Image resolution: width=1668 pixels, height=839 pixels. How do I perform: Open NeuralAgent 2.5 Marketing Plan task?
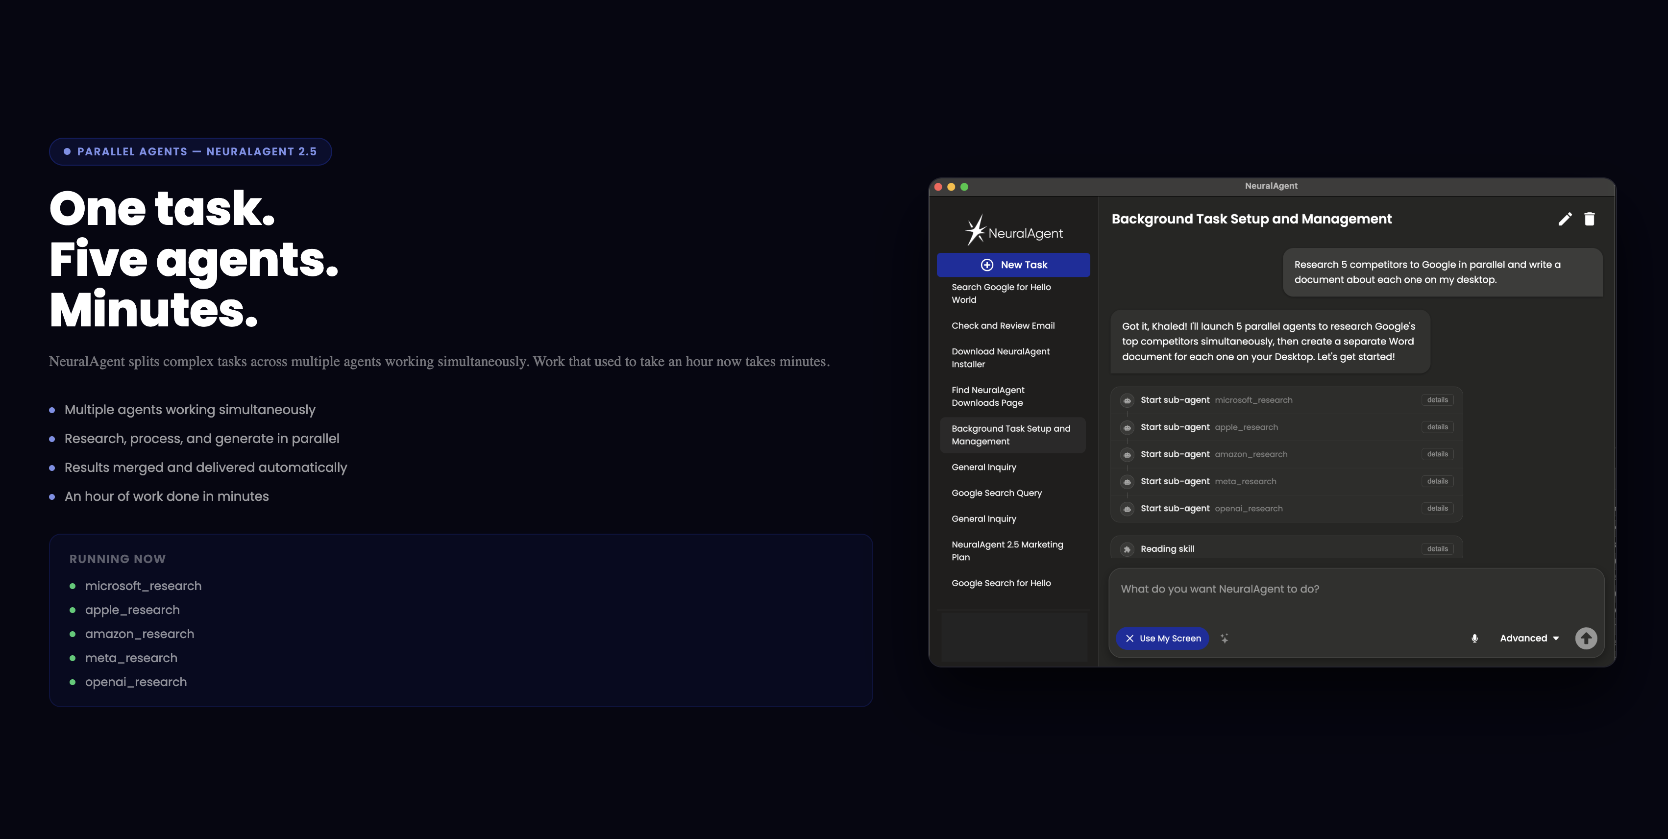click(1013, 551)
